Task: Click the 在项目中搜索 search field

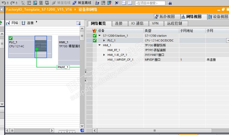Action: pos(150,3)
